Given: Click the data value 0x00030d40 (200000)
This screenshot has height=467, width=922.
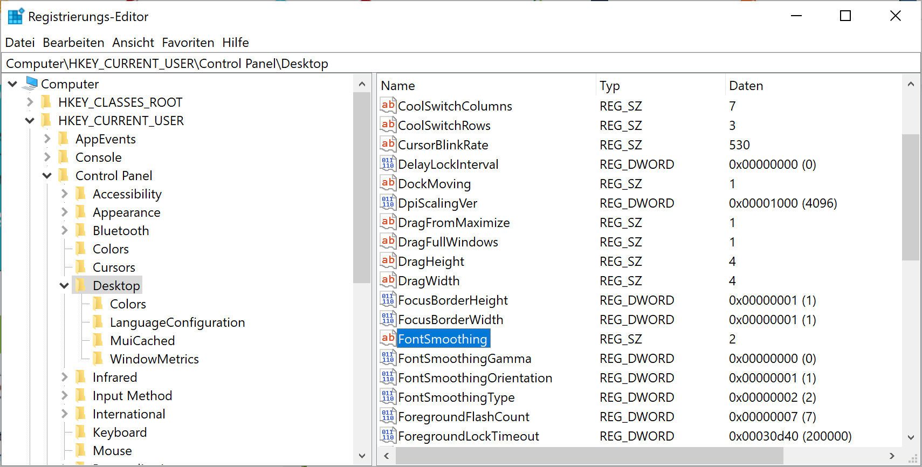Looking at the screenshot, I should click(x=790, y=436).
